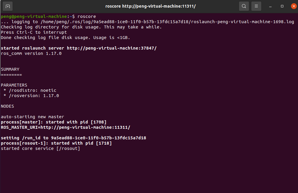The width and height of the screenshot is (298, 193).
Task: Click the 'started core service [/rosout]' line
Action: pyautogui.click(x=40, y=148)
